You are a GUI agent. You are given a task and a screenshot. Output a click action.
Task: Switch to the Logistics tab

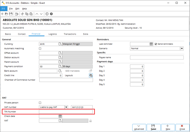tap(53, 34)
